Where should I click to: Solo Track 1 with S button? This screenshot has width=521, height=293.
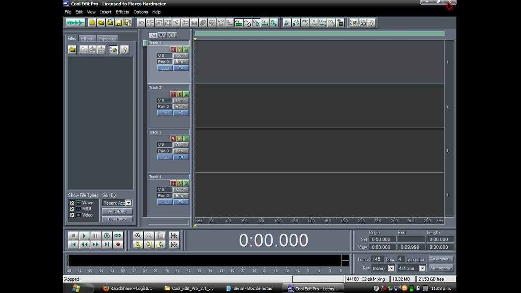click(180, 50)
